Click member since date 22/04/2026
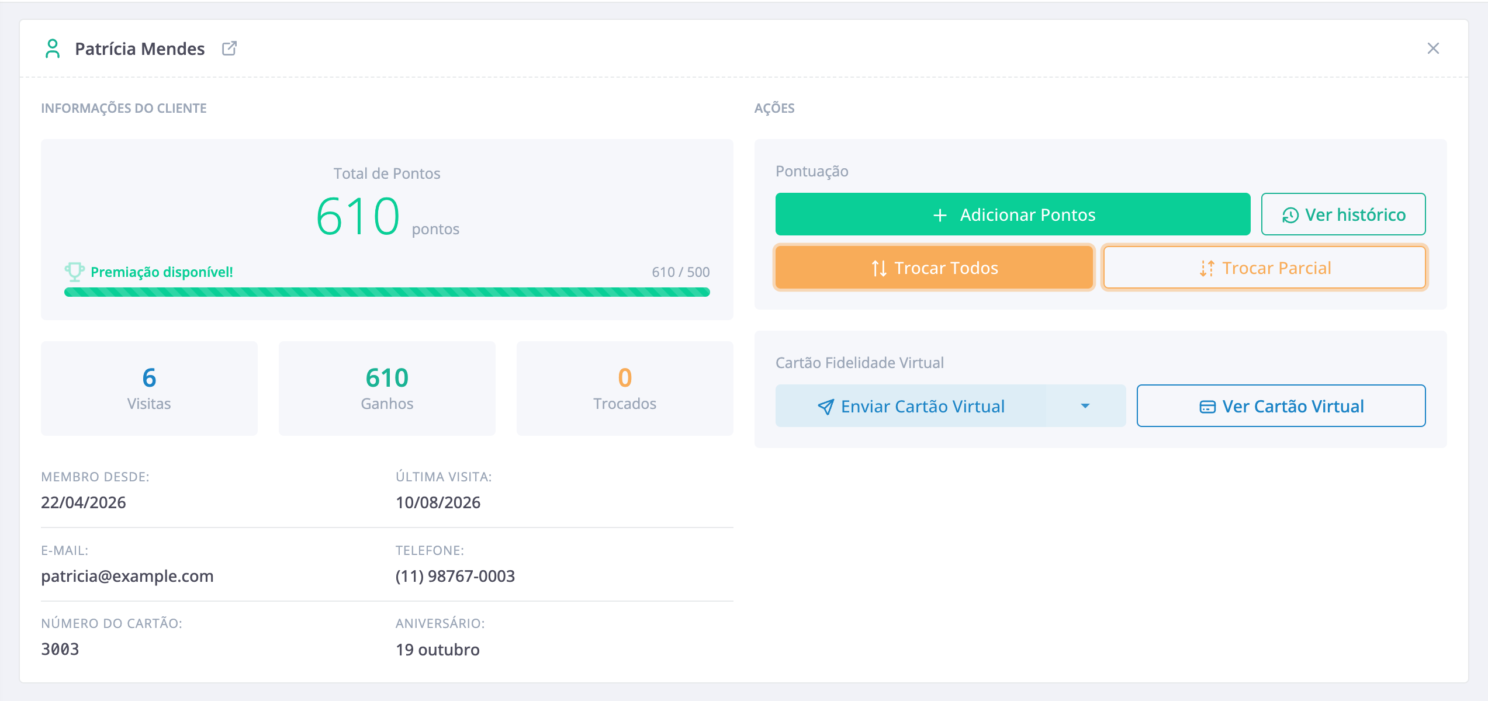The image size is (1488, 701). [84, 503]
